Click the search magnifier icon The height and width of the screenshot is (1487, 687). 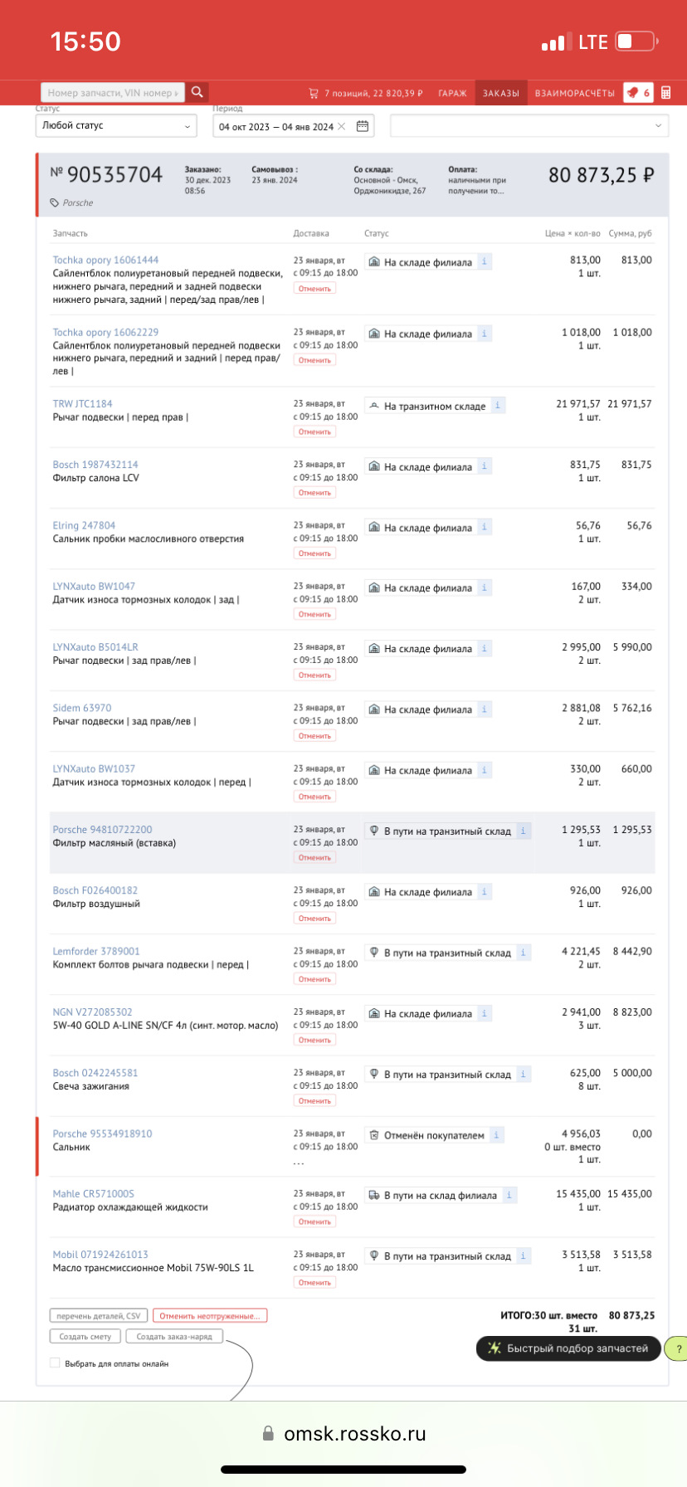click(197, 92)
